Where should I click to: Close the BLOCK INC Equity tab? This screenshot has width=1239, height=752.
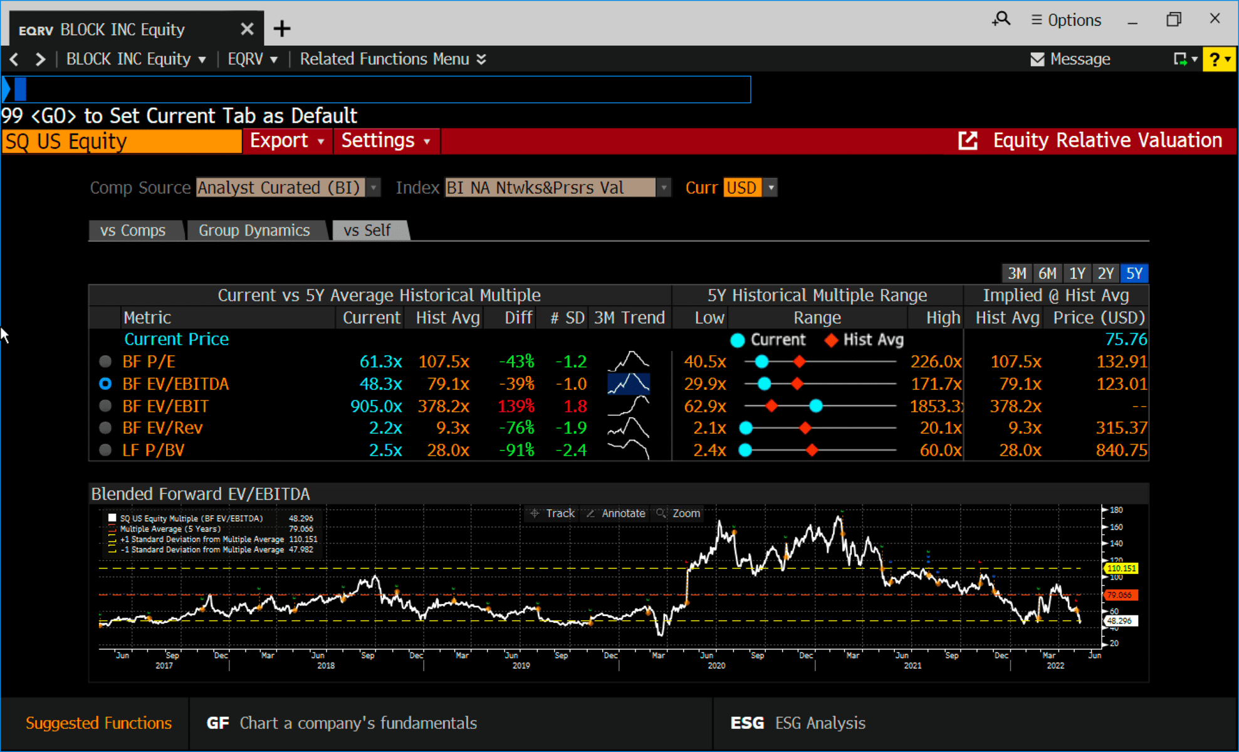247,29
